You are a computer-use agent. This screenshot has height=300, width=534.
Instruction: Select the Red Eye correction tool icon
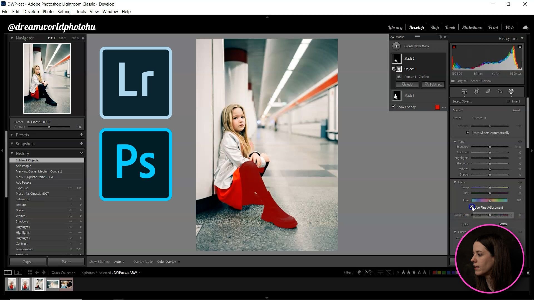pyautogui.click(x=500, y=91)
